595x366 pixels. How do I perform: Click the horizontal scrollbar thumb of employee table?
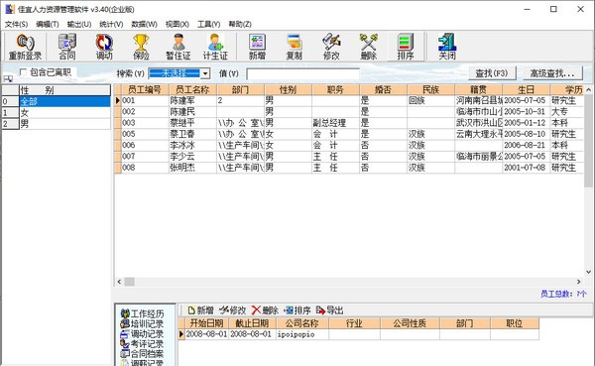[x=129, y=282]
